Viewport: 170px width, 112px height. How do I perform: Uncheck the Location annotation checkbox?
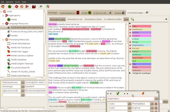(x=130, y=36)
